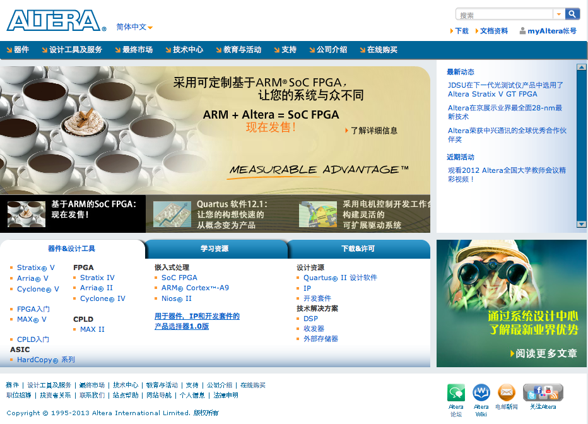Viewport: 588px width, 424px height.
Task: Select the ARM SoC FPGA coffee cups thumbnail
Action: coord(26,214)
